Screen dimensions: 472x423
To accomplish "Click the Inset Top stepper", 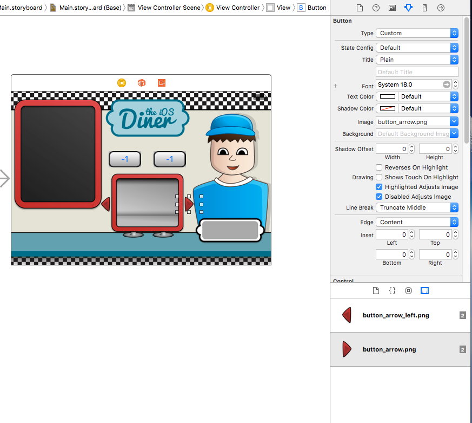I will click(455, 235).
